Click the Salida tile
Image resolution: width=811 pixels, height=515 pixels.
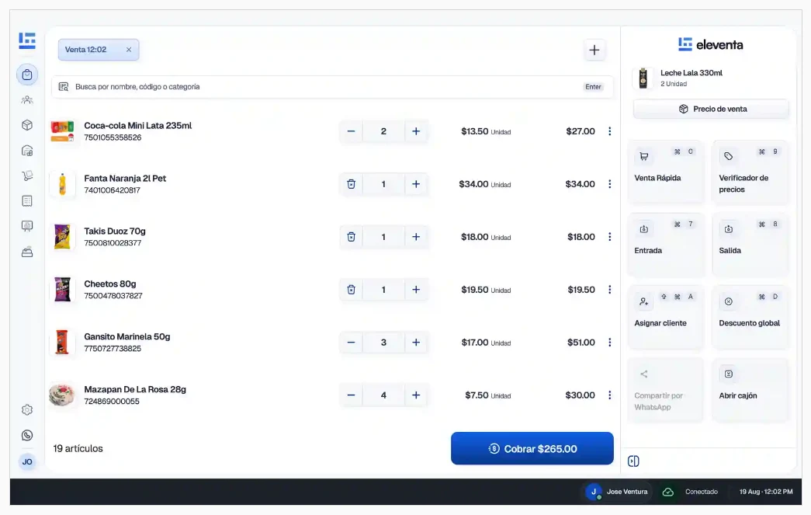750,244
